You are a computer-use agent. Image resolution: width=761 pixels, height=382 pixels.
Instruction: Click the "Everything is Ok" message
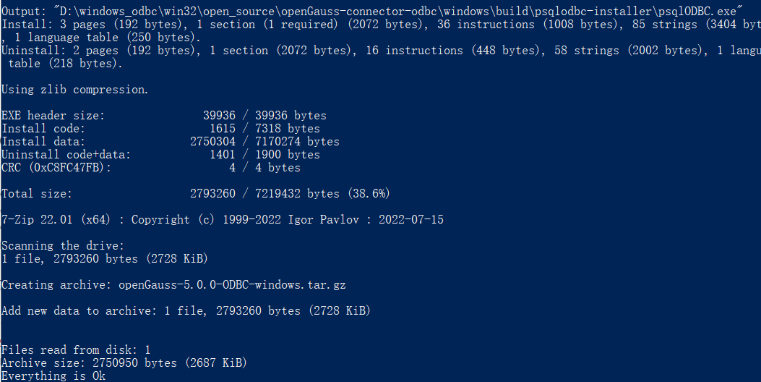[x=53, y=376]
